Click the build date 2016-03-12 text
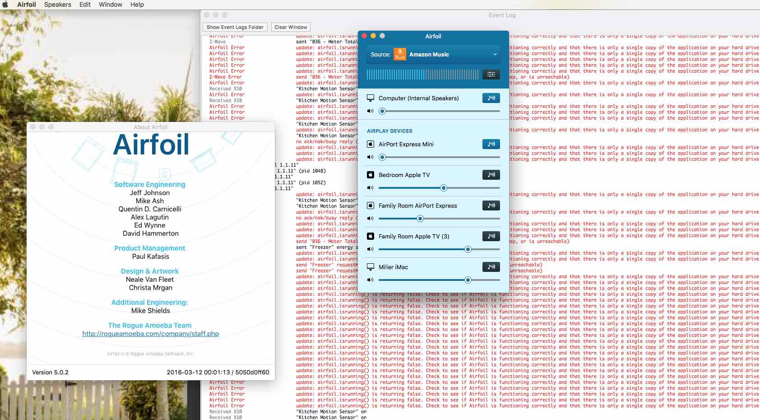This screenshot has width=760, height=420. pyautogui.click(x=218, y=373)
